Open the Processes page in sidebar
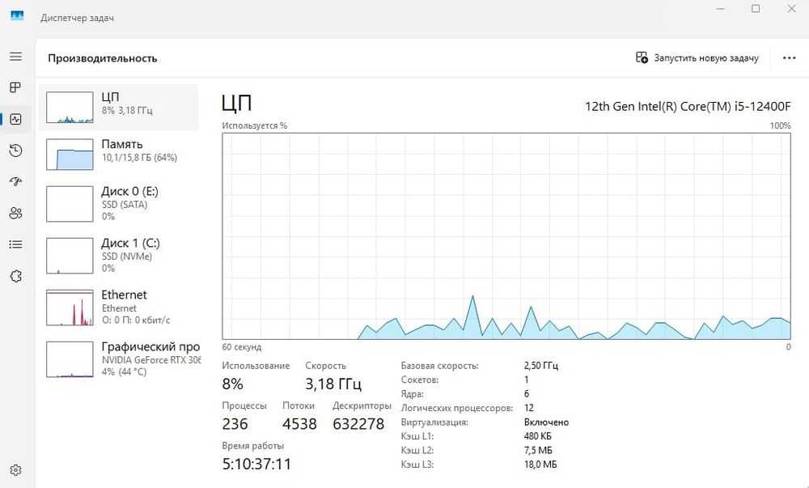Viewport: 809px width, 488px height. pyautogui.click(x=16, y=87)
